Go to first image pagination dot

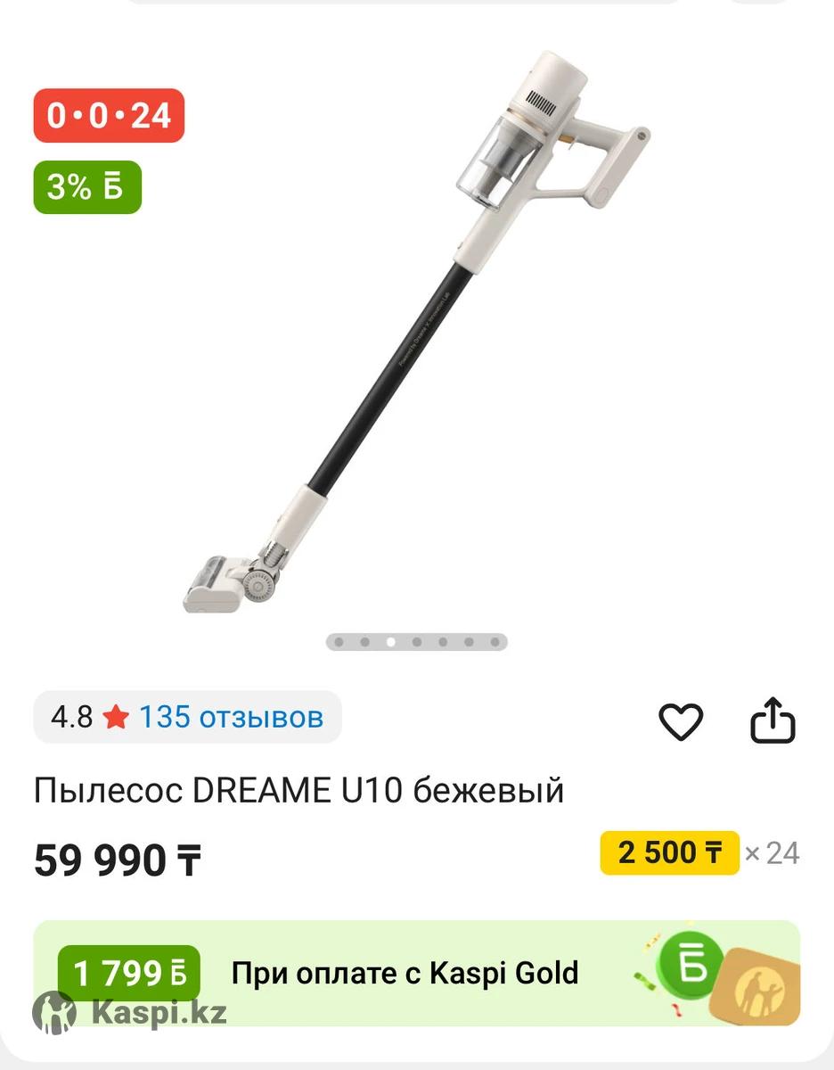(339, 641)
